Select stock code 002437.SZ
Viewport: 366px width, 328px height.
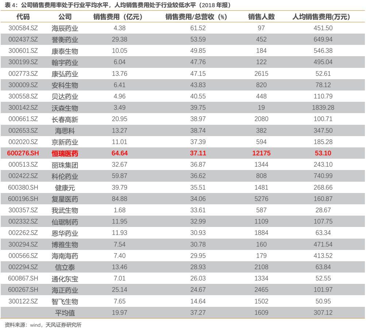point(23,39)
